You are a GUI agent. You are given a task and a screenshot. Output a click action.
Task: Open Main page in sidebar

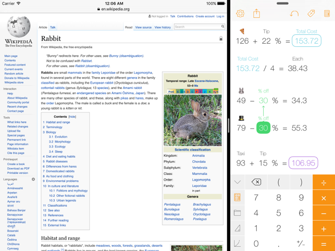[x=11, y=56]
